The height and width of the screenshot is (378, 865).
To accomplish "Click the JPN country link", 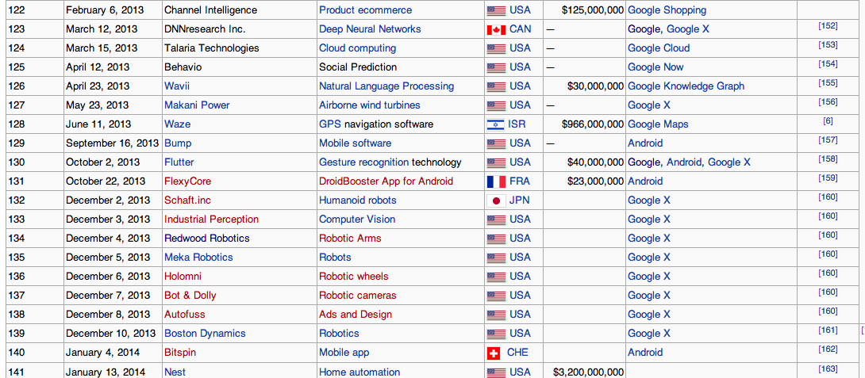I will click(519, 200).
